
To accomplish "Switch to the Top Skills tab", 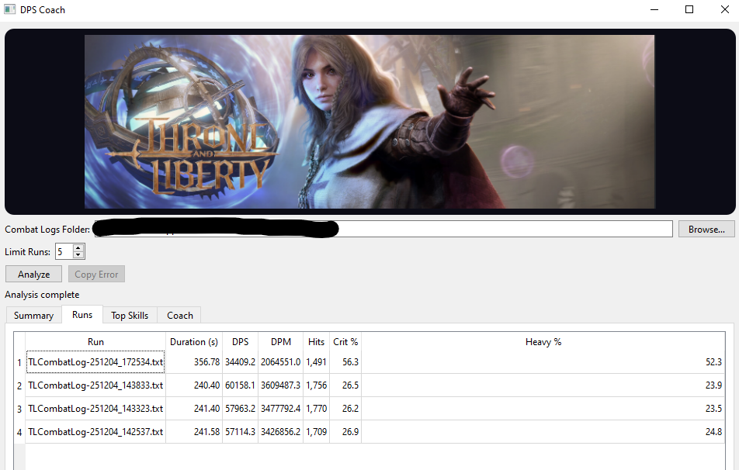I will [x=130, y=315].
